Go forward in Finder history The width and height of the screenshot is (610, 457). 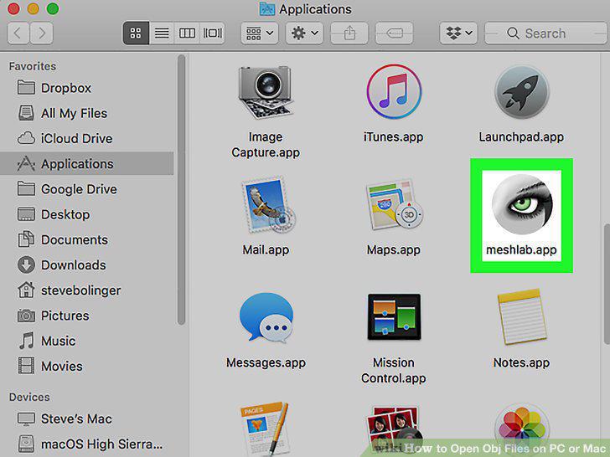[x=41, y=33]
